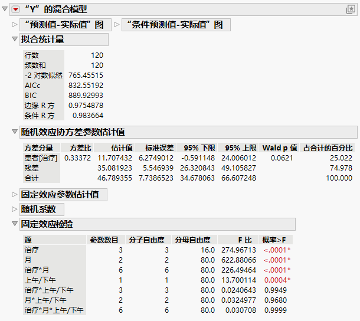Collapse the 随机效应协方差参数估计值 section
Image resolution: width=360 pixels, height=321 pixels.
[15, 132]
